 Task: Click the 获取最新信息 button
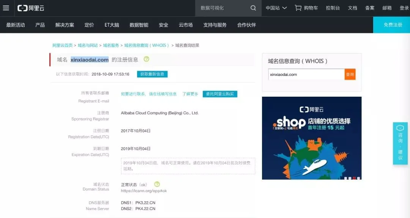pos(152,74)
